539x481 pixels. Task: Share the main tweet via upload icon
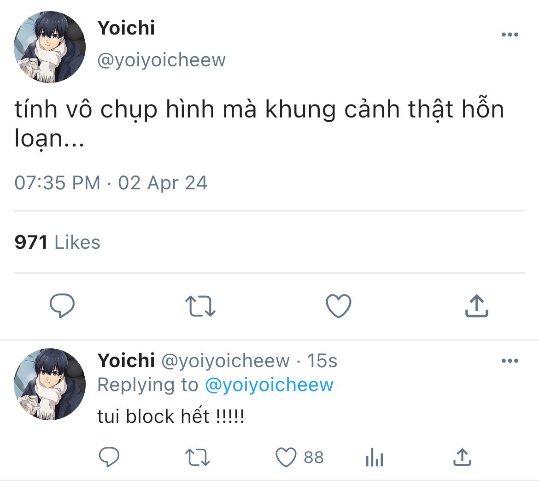tap(476, 305)
